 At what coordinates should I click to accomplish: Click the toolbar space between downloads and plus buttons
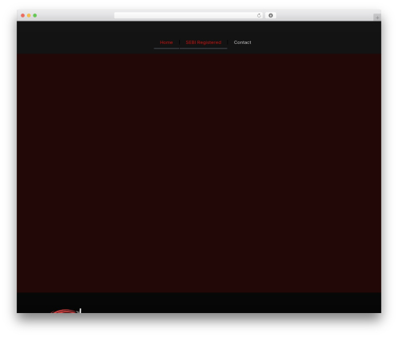pyautogui.click(x=325, y=15)
